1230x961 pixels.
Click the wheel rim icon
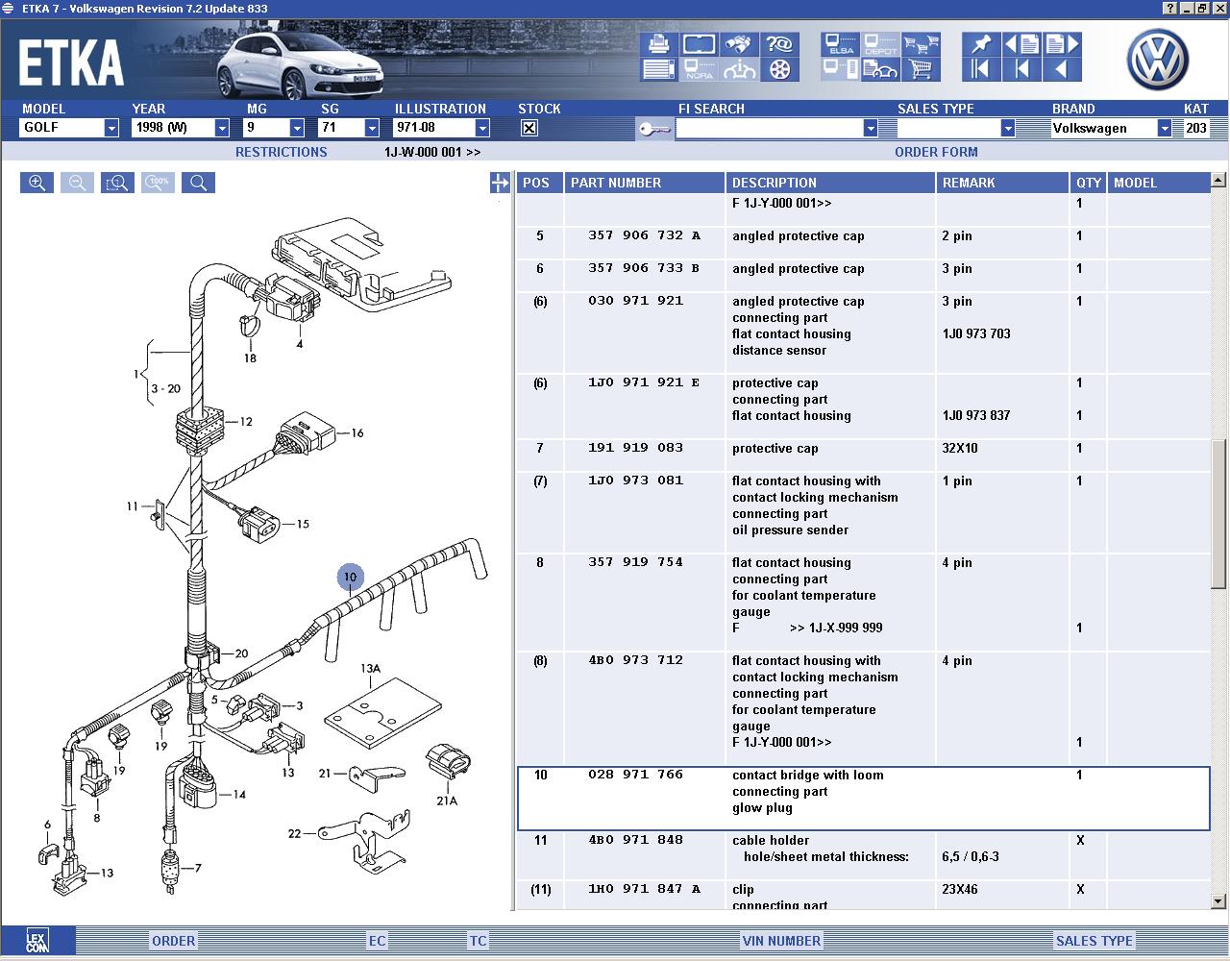pyautogui.click(x=779, y=69)
